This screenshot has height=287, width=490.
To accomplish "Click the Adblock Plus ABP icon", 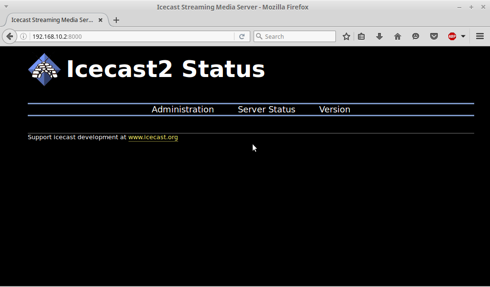I will tap(452, 36).
